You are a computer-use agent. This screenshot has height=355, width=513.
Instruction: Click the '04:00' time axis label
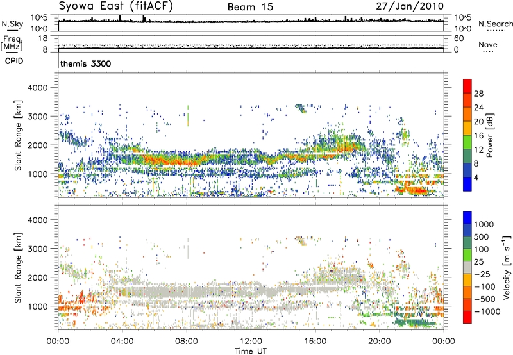coord(122,342)
